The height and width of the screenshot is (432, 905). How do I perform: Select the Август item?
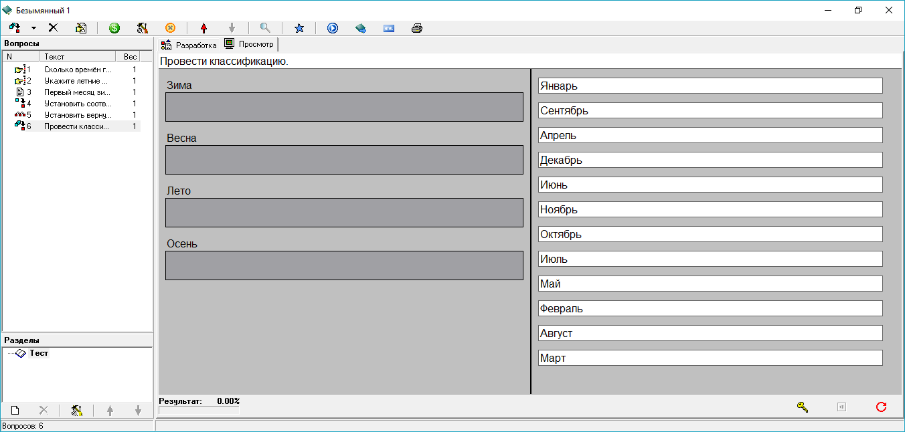point(710,333)
